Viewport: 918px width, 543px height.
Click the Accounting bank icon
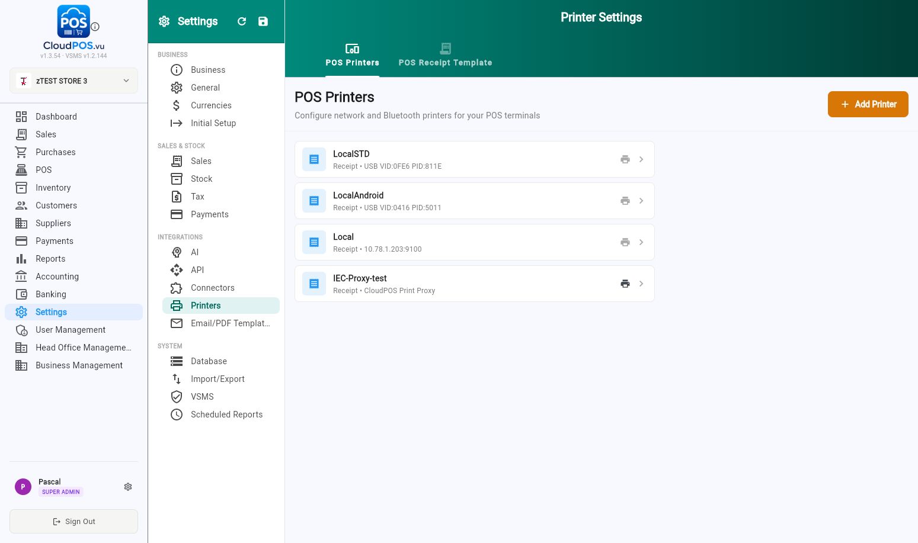21,277
